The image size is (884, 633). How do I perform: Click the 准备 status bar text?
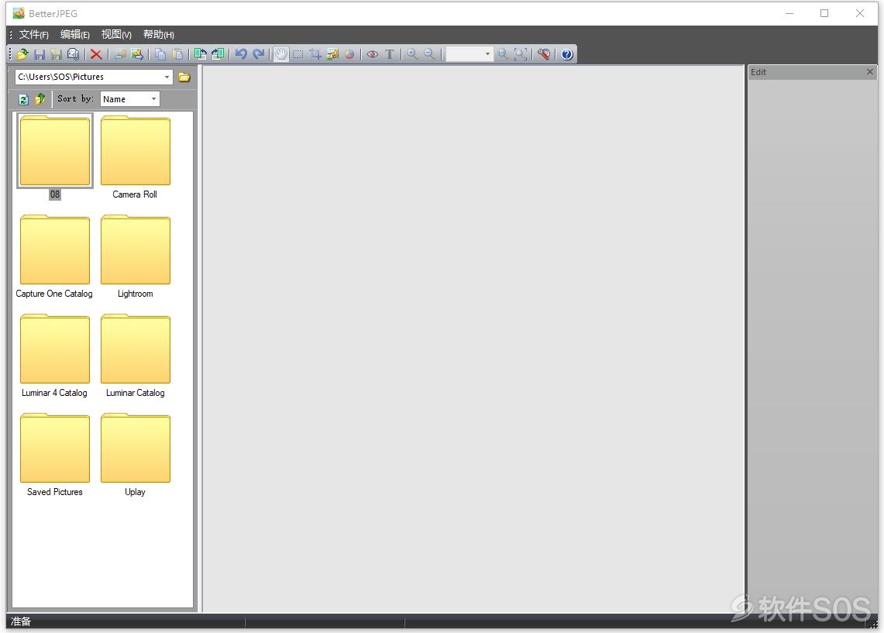(21, 621)
